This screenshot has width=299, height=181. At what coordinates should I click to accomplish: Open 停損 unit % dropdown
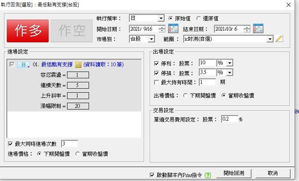coord(230,72)
